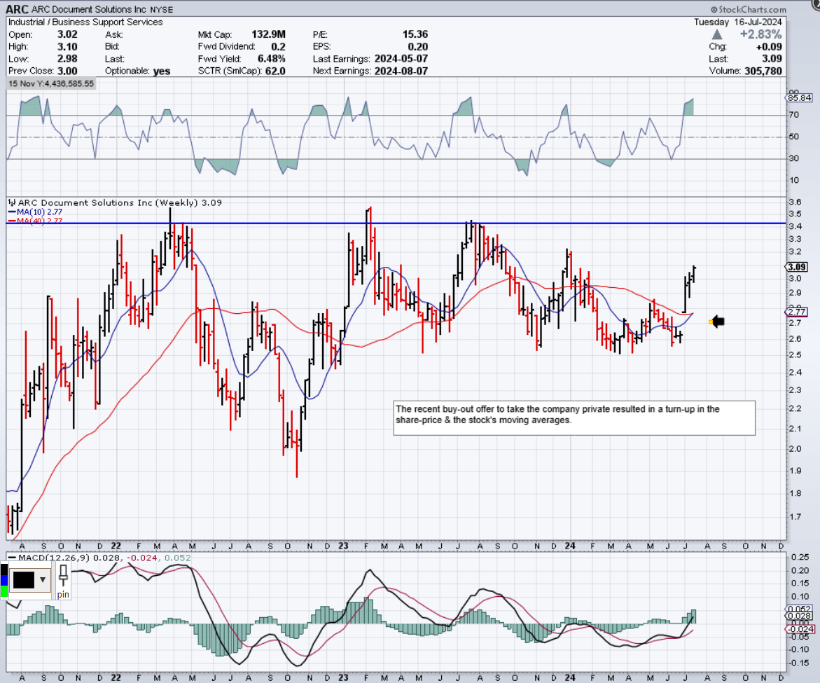Toggle the 2.77 price level tag
This screenshot has height=683, width=820.
click(795, 312)
